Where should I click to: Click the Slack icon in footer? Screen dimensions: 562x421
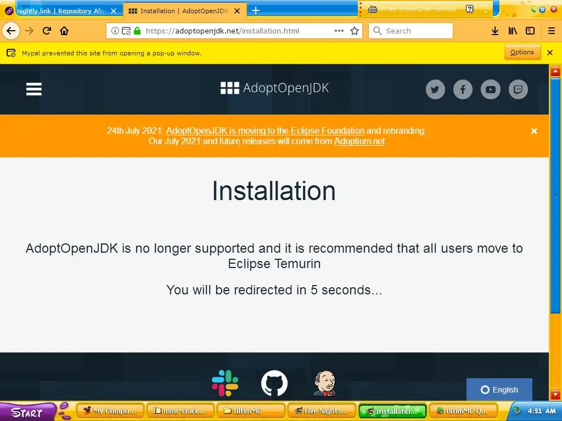(225, 383)
